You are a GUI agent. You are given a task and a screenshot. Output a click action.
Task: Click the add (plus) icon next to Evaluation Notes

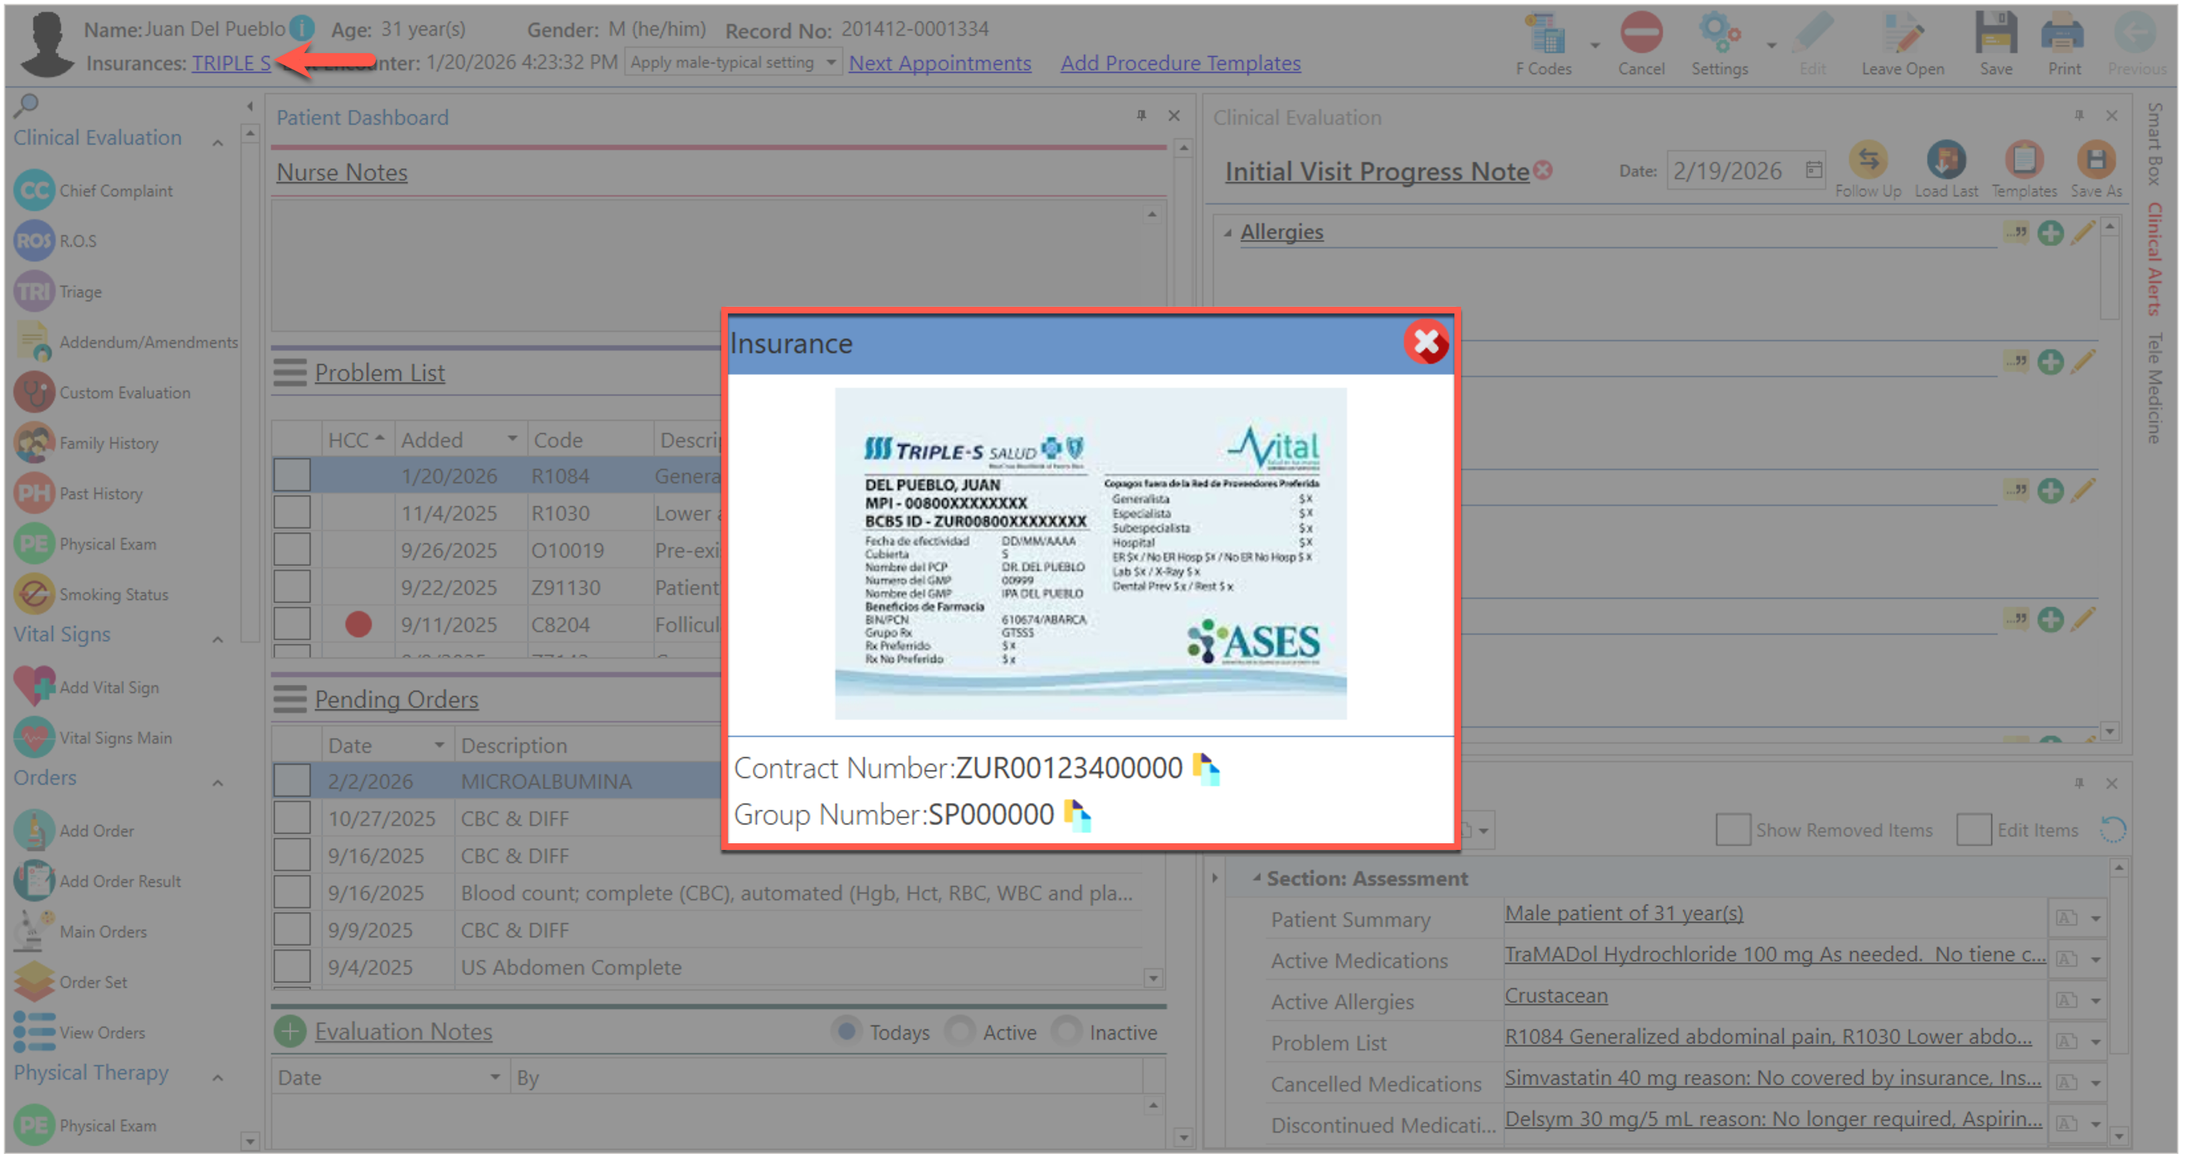tap(290, 1032)
